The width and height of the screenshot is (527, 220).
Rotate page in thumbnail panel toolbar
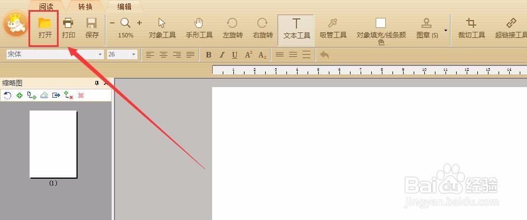7,95
